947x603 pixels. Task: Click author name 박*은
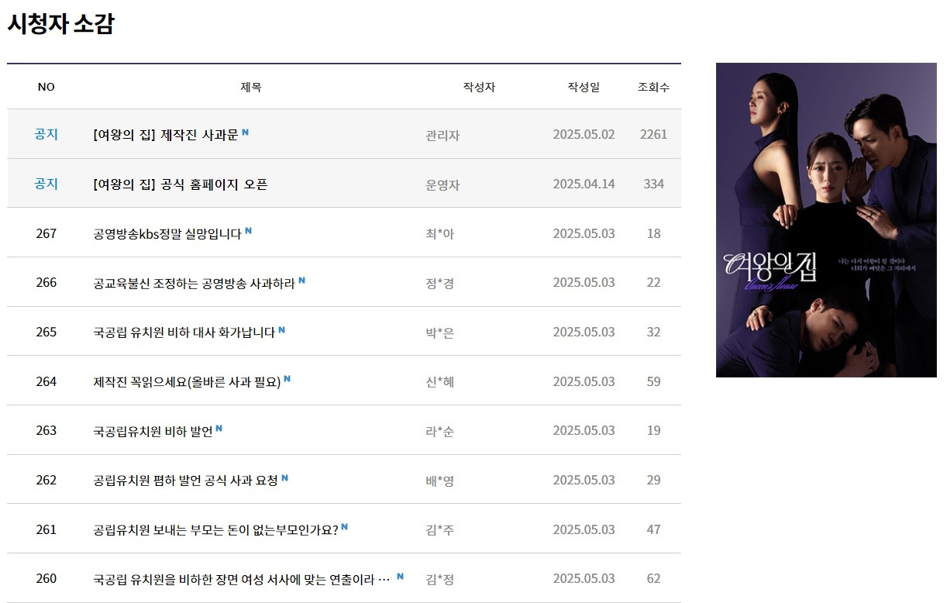tap(440, 333)
